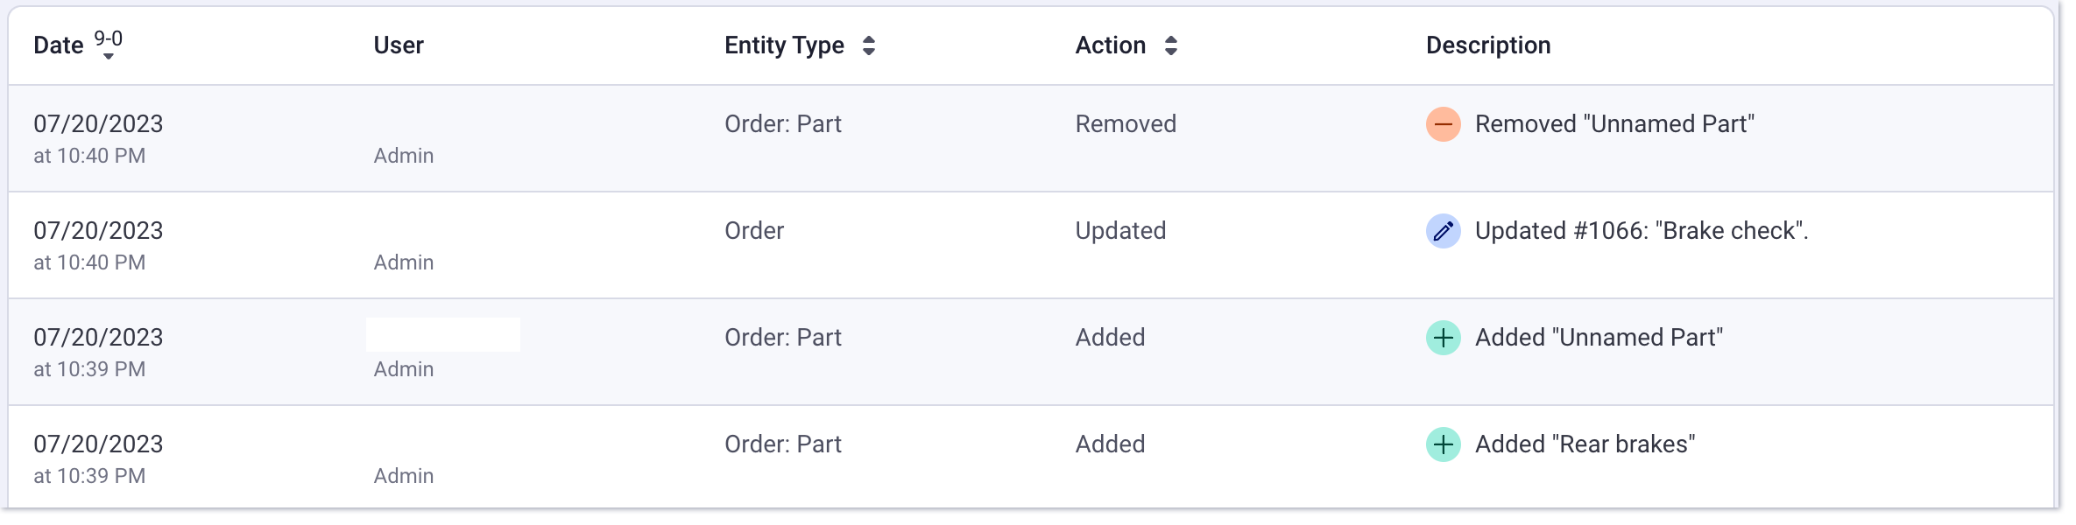Sort by Entity Type arrows

click(x=869, y=45)
